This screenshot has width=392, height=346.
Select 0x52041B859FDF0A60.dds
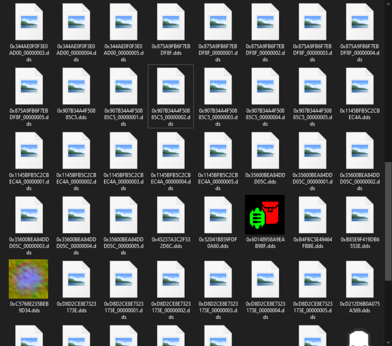218,215
